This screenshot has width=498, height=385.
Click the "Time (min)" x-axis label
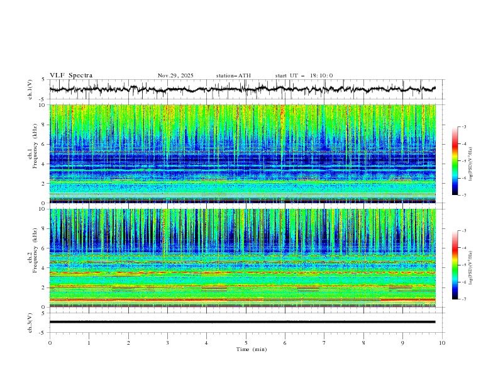tap(252, 349)
